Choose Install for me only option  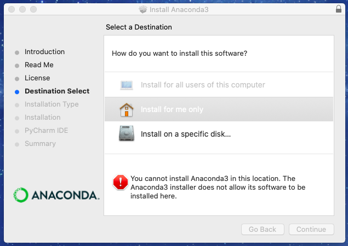(x=219, y=109)
